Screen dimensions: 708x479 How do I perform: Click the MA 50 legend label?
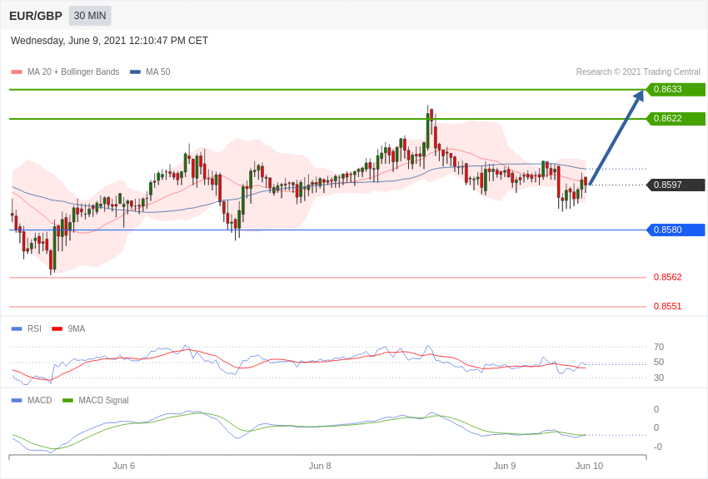pyautogui.click(x=158, y=72)
